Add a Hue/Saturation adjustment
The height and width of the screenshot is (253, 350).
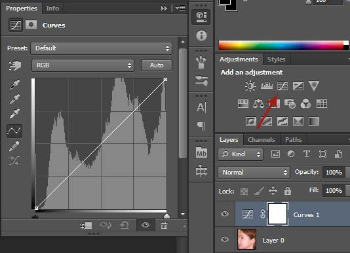click(x=243, y=103)
